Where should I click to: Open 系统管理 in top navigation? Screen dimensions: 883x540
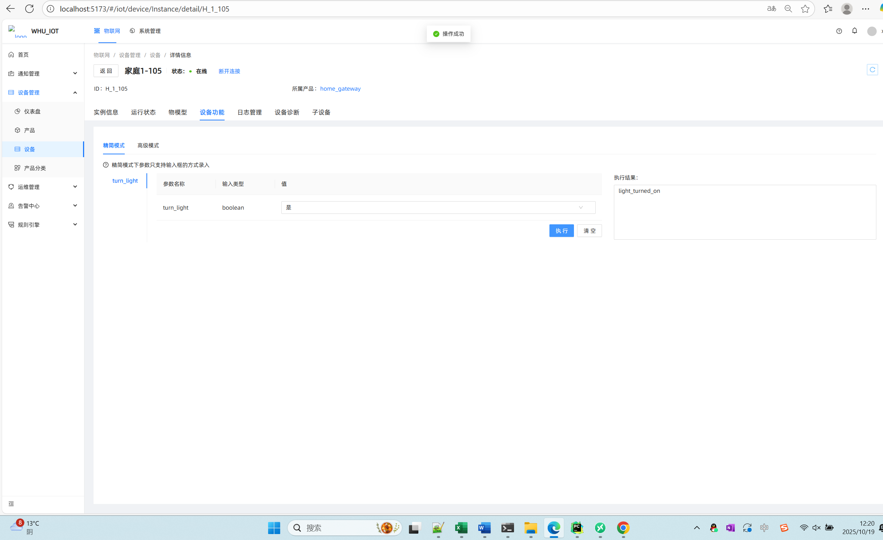[145, 31]
